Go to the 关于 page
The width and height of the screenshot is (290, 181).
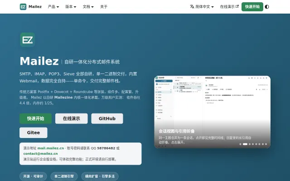pos(104,7)
